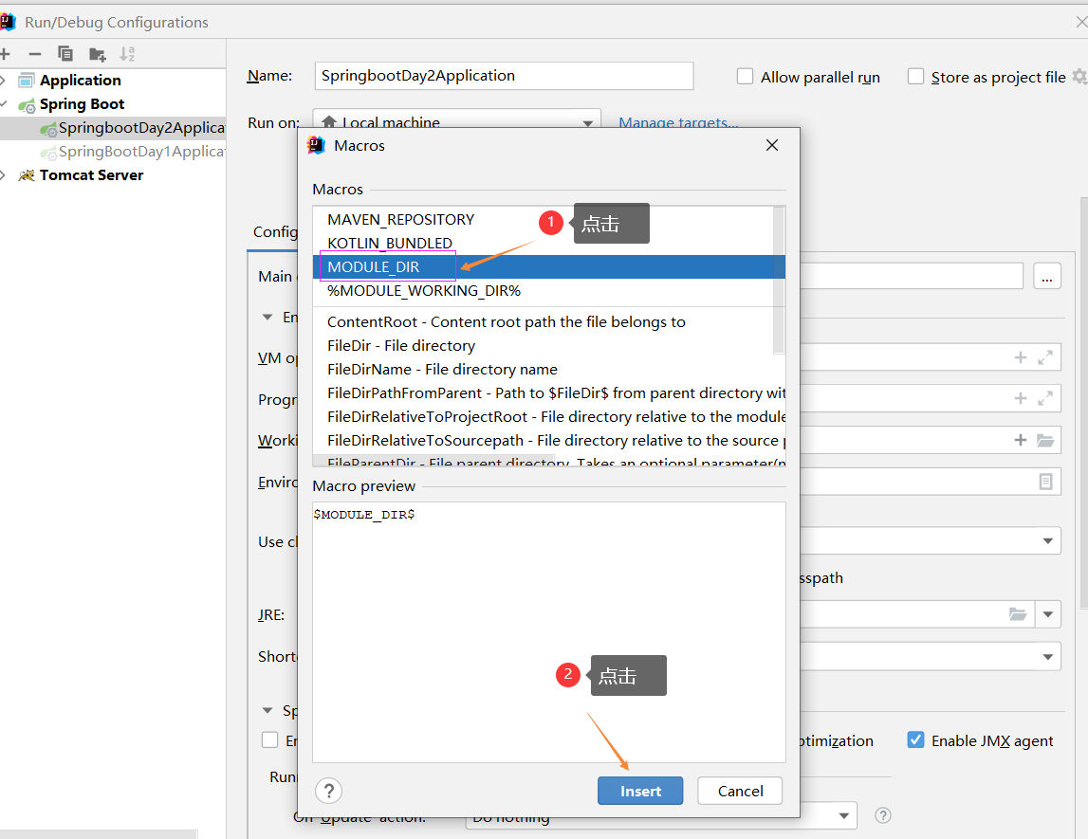Click the Move into new folder icon
The height and width of the screenshot is (839, 1088).
point(97,54)
